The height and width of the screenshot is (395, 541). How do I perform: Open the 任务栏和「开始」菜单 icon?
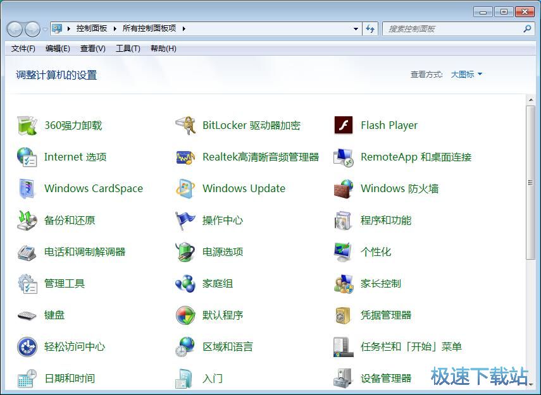point(344,347)
